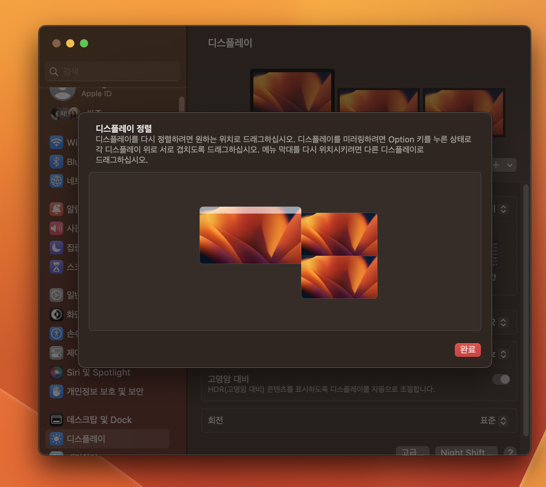Select the rightmost display thumbnail in background window

464,100
